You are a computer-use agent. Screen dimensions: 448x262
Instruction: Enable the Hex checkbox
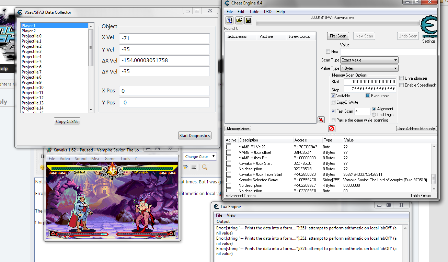click(x=328, y=52)
